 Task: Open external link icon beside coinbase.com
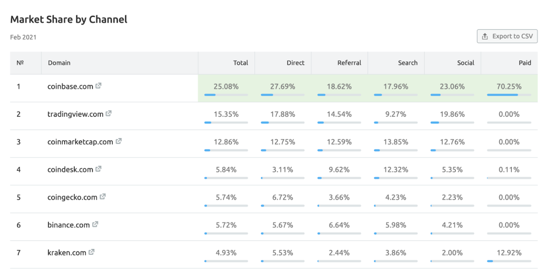coord(98,86)
